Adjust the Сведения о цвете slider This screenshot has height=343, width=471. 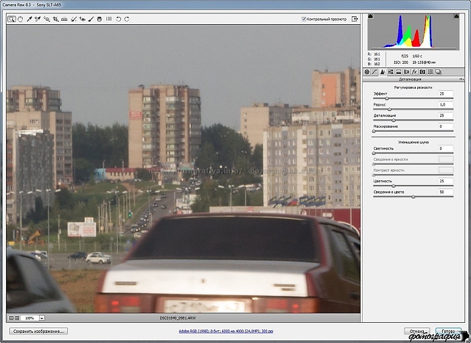(x=413, y=197)
